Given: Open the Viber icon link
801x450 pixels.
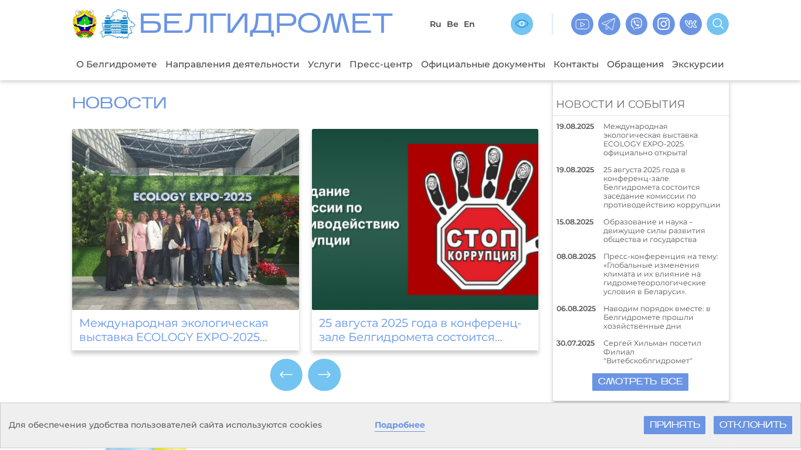Looking at the screenshot, I should tap(636, 24).
